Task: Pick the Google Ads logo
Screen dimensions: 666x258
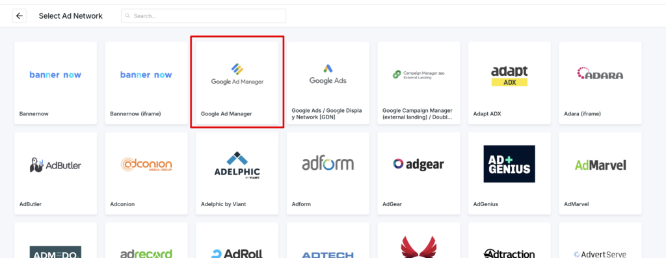Action: [x=328, y=74]
